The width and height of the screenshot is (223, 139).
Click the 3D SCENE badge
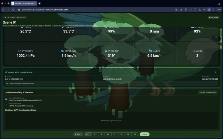pyautogui.click(x=214, y=17)
